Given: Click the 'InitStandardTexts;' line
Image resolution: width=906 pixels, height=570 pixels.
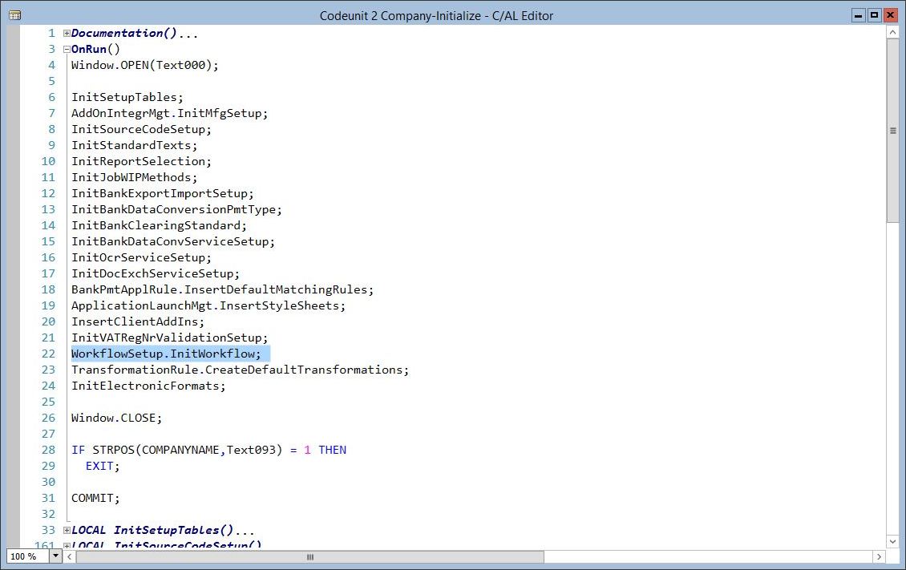Looking at the screenshot, I should pos(134,146).
